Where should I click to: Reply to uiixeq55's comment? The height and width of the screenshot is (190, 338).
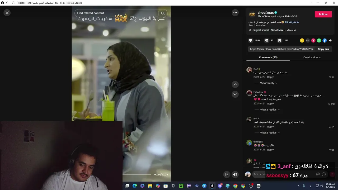tap(270, 150)
